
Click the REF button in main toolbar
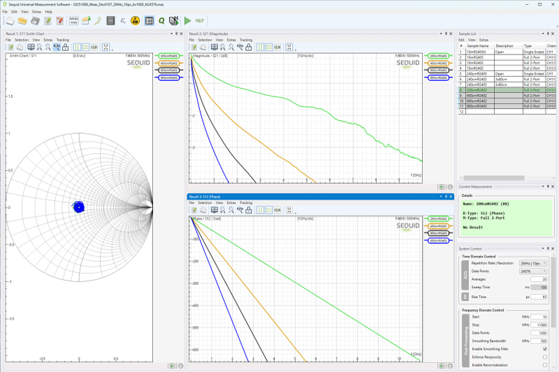pos(201,22)
